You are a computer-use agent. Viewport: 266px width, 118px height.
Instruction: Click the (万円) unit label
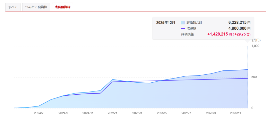(x=256, y=40)
